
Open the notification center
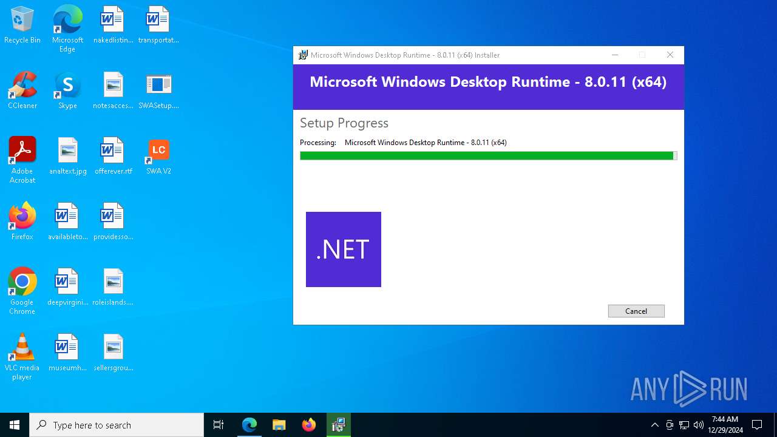pos(757,425)
